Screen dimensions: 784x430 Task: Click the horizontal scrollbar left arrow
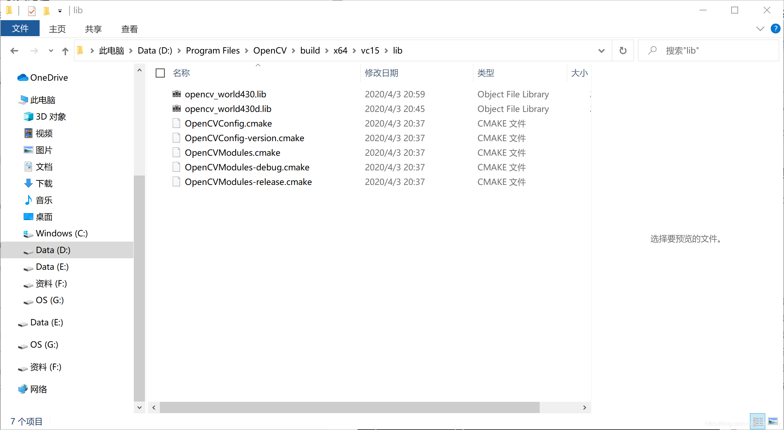154,407
